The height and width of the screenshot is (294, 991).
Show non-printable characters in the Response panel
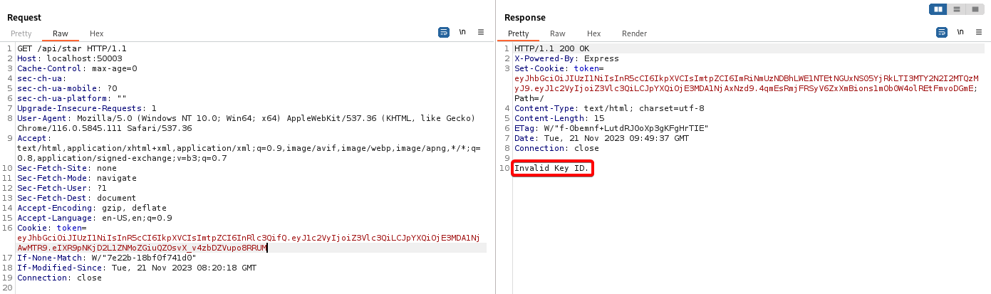960,32
